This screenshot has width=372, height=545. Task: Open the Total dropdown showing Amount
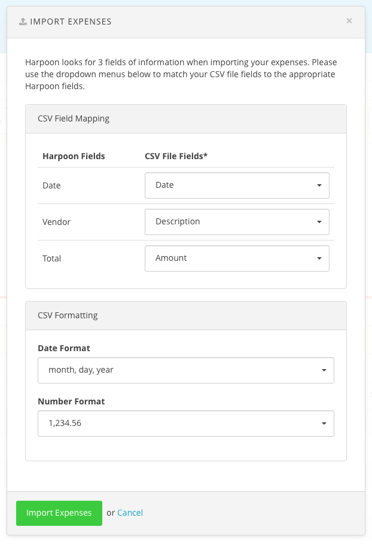tap(237, 258)
